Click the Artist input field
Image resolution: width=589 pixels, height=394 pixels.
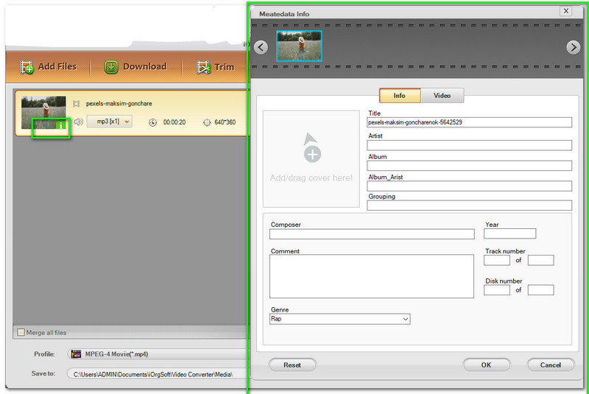click(x=469, y=145)
